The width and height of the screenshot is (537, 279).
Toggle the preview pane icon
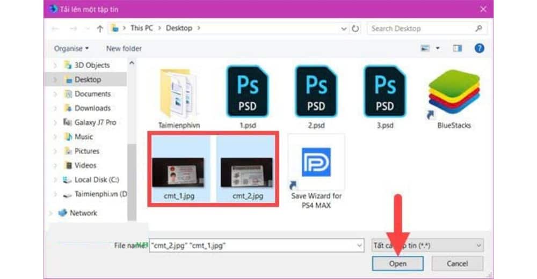(458, 48)
